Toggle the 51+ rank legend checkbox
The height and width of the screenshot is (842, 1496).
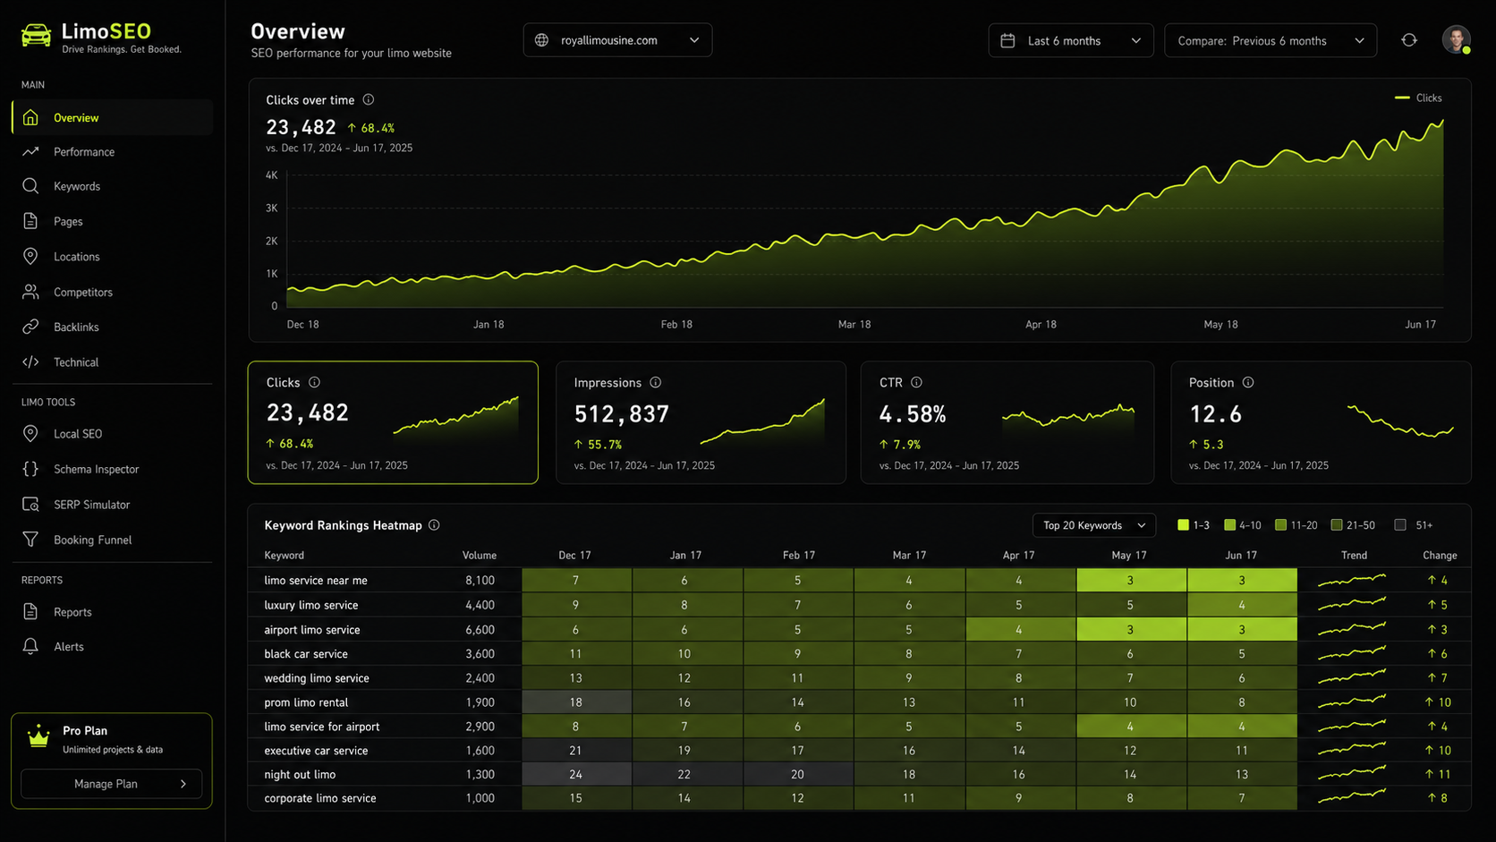[x=1400, y=525]
